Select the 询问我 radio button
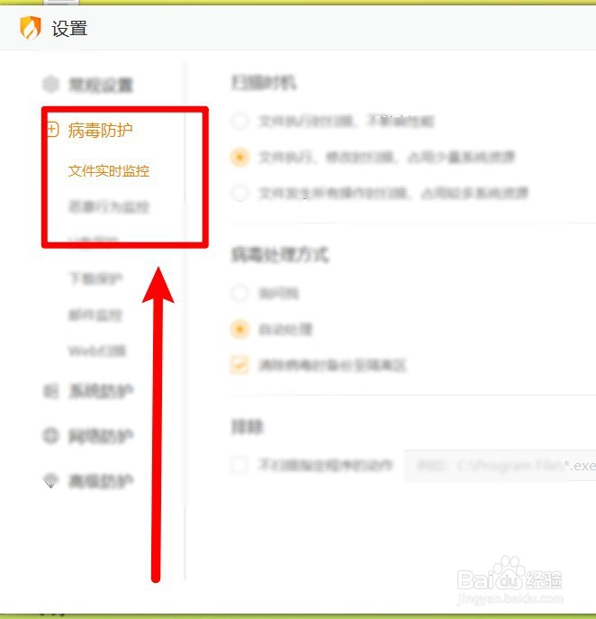The width and height of the screenshot is (596, 619). (239, 294)
